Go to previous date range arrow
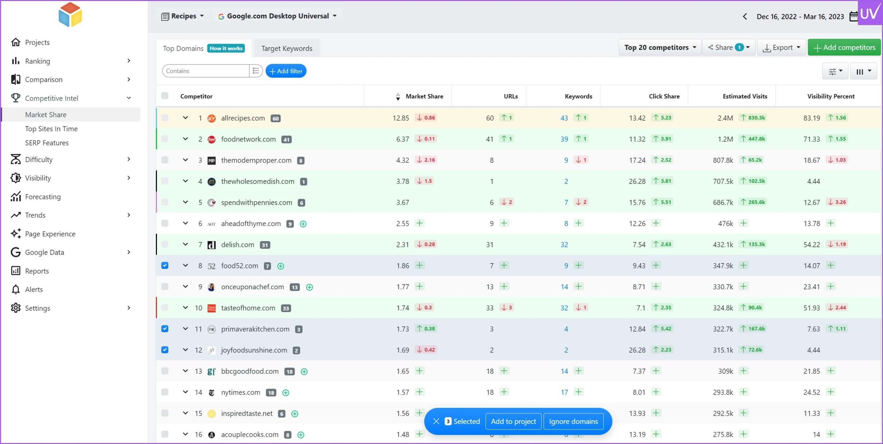This screenshot has height=444, width=883. point(745,16)
